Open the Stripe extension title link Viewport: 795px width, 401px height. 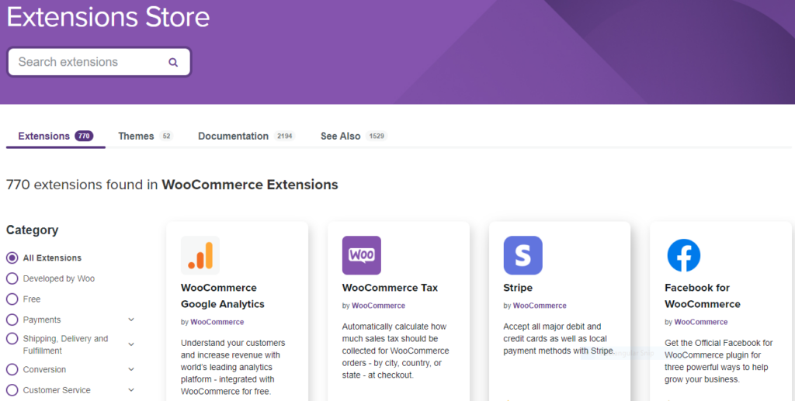point(518,288)
